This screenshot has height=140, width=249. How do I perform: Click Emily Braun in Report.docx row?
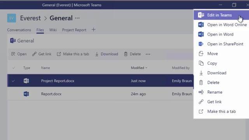tap(182, 94)
